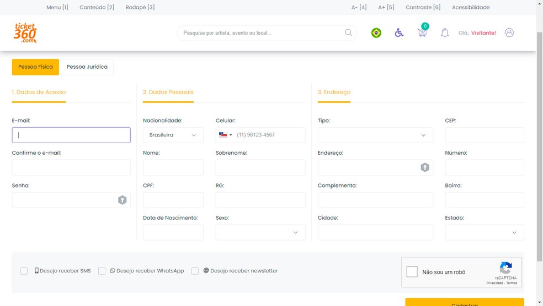The image size is (543, 306).
Task: Click the notifications bell icon
Action: tap(445, 33)
